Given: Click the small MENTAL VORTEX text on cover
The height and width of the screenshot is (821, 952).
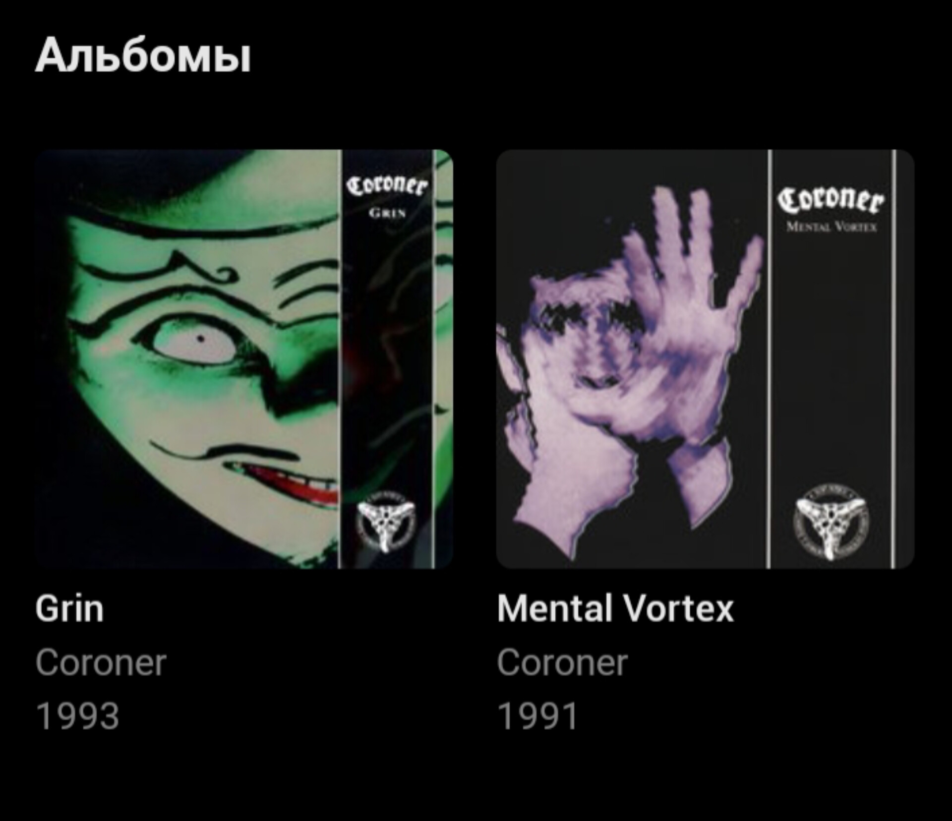Looking at the screenshot, I should click(x=832, y=228).
